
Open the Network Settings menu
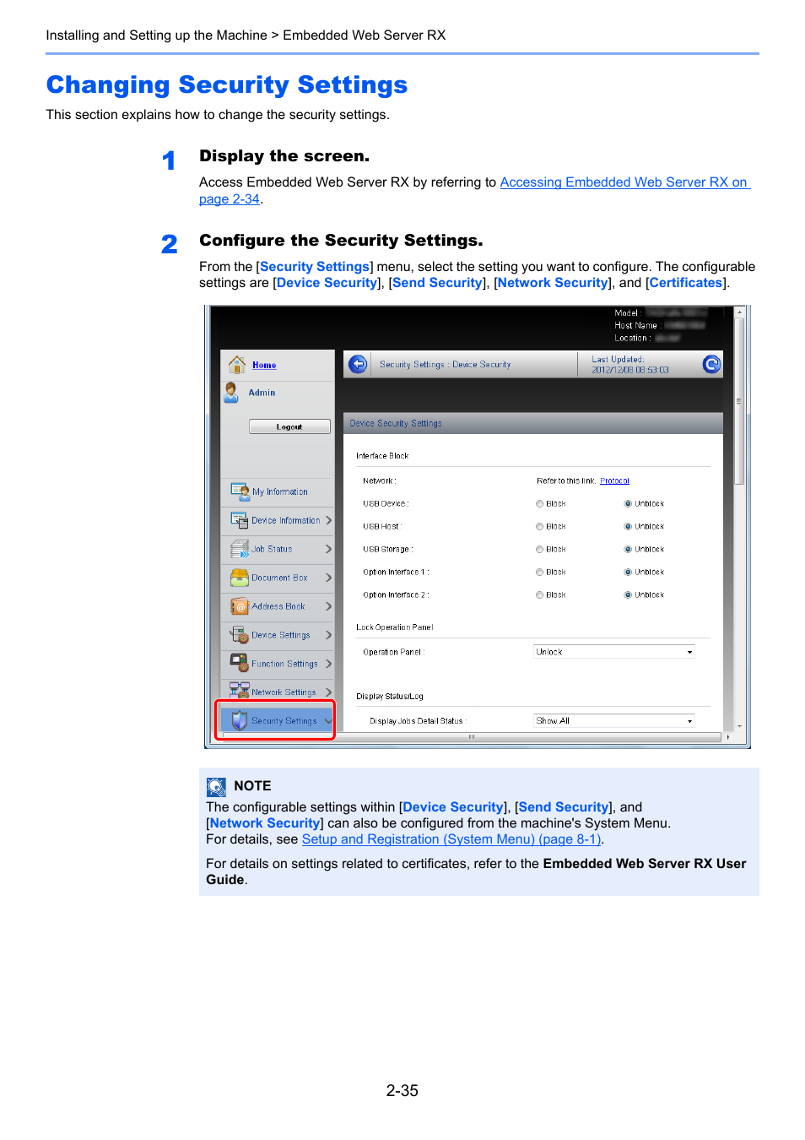[x=278, y=692]
